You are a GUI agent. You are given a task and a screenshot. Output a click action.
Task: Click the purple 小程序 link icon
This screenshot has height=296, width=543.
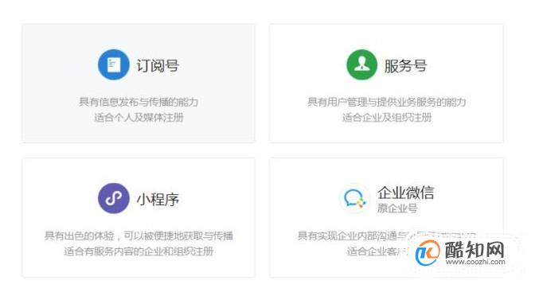(x=114, y=198)
